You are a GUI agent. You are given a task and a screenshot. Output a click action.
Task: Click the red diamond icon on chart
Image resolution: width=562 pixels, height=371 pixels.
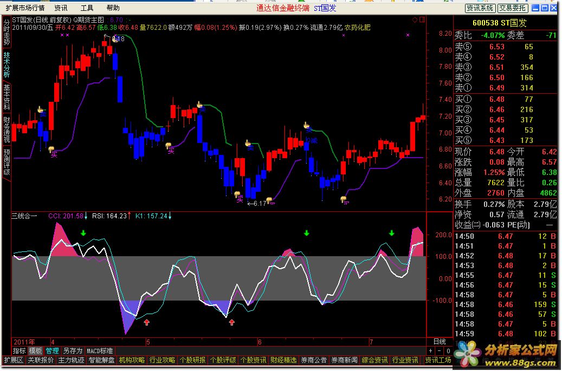point(415,19)
